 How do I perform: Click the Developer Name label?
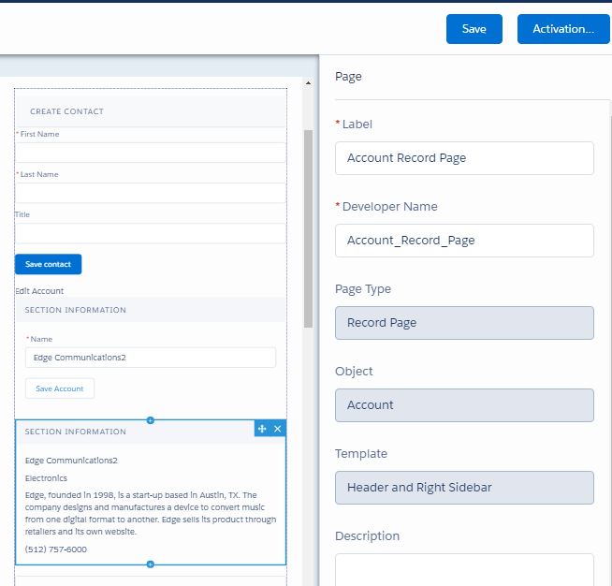point(389,207)
